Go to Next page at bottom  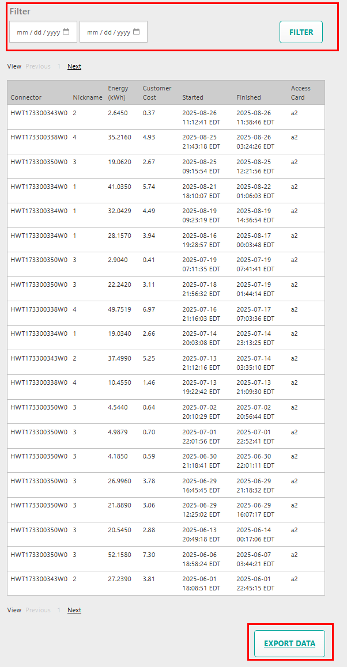(x=74, y=610)
